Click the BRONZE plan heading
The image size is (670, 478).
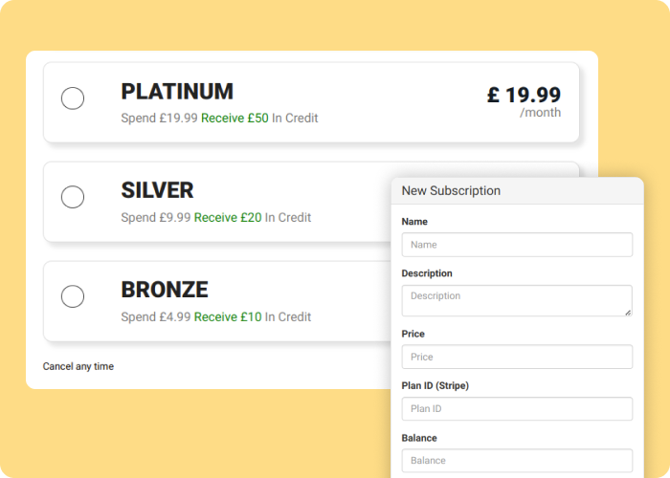click(x=165, y=290)
